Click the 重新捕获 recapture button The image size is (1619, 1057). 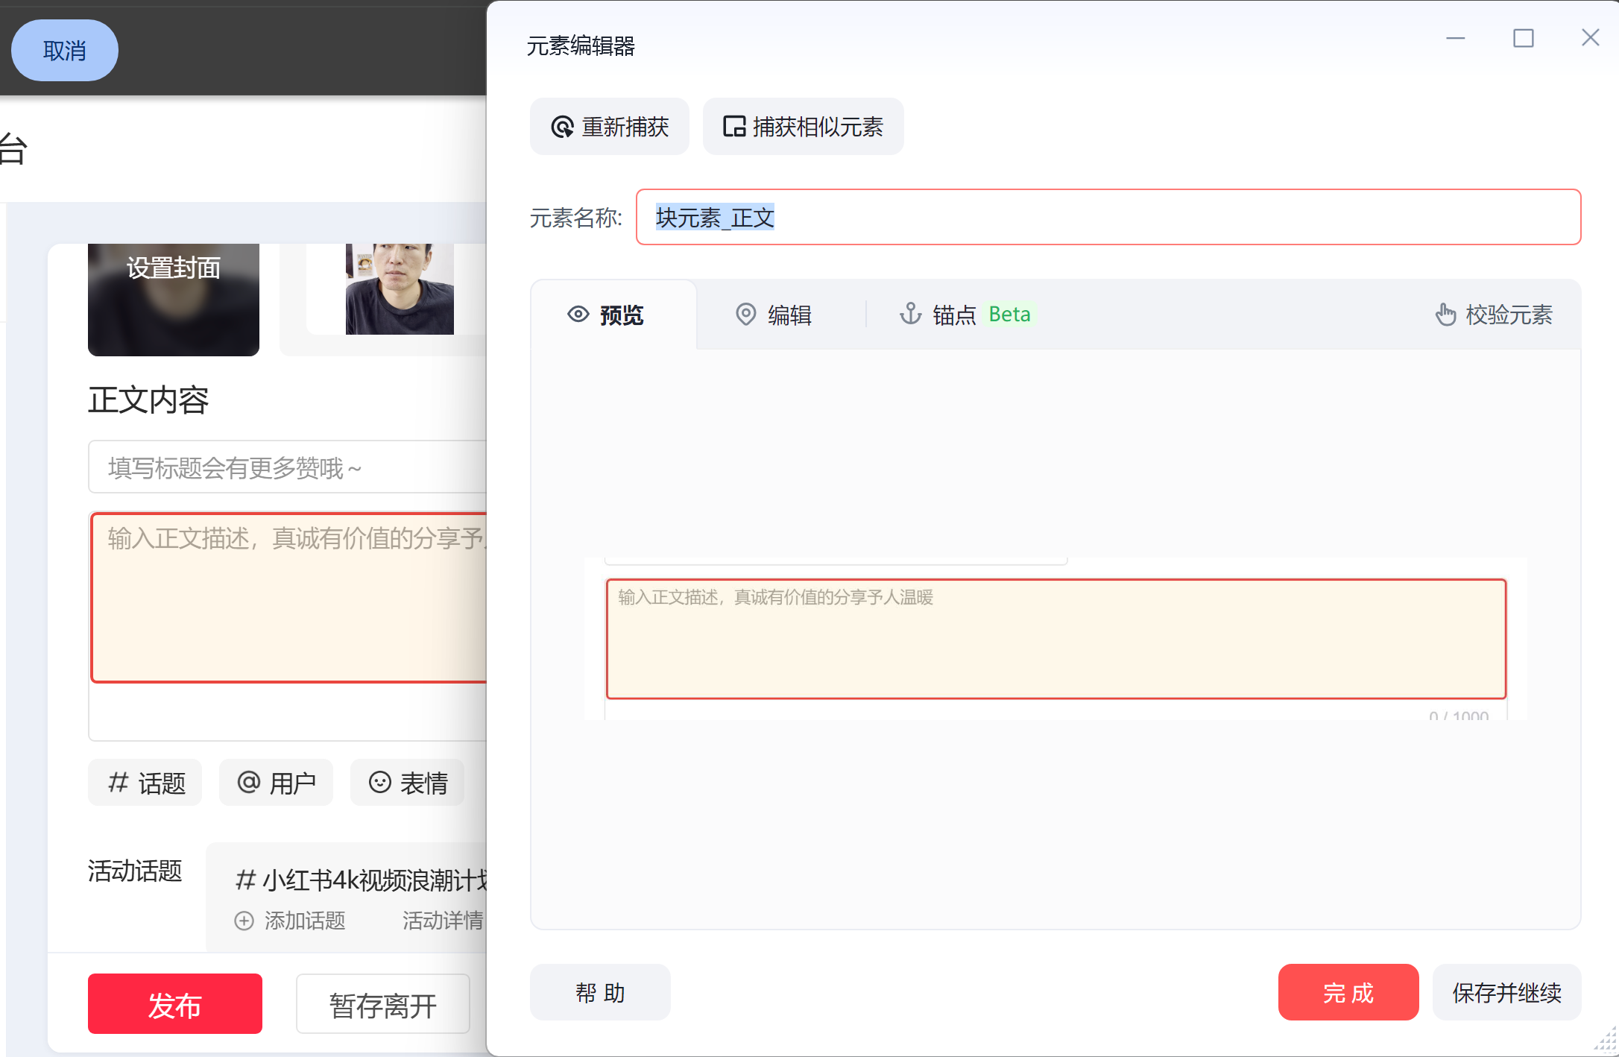pos(609,127)
